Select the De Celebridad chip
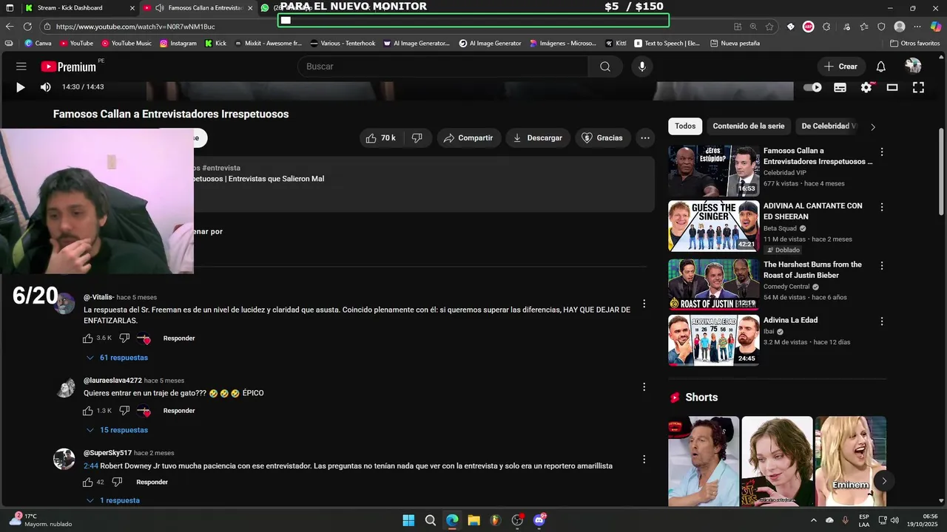947x532 pixels. (829, 126)
